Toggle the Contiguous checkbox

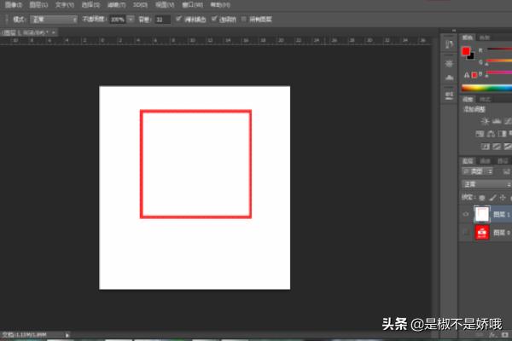pos(214,19)
